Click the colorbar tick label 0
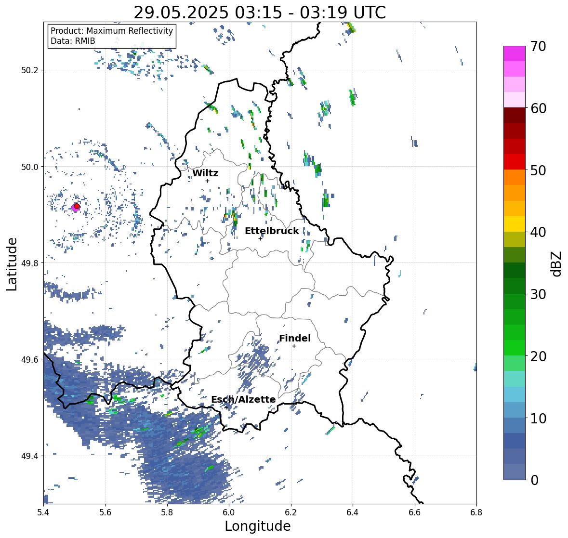 [x=535, y=480]
